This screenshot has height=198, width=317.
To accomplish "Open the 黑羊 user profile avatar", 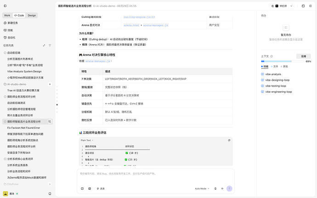I will click(x=6, y=193).
